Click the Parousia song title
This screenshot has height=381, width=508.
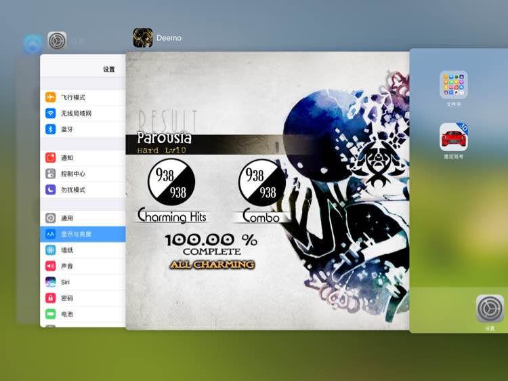pos(165,138)
